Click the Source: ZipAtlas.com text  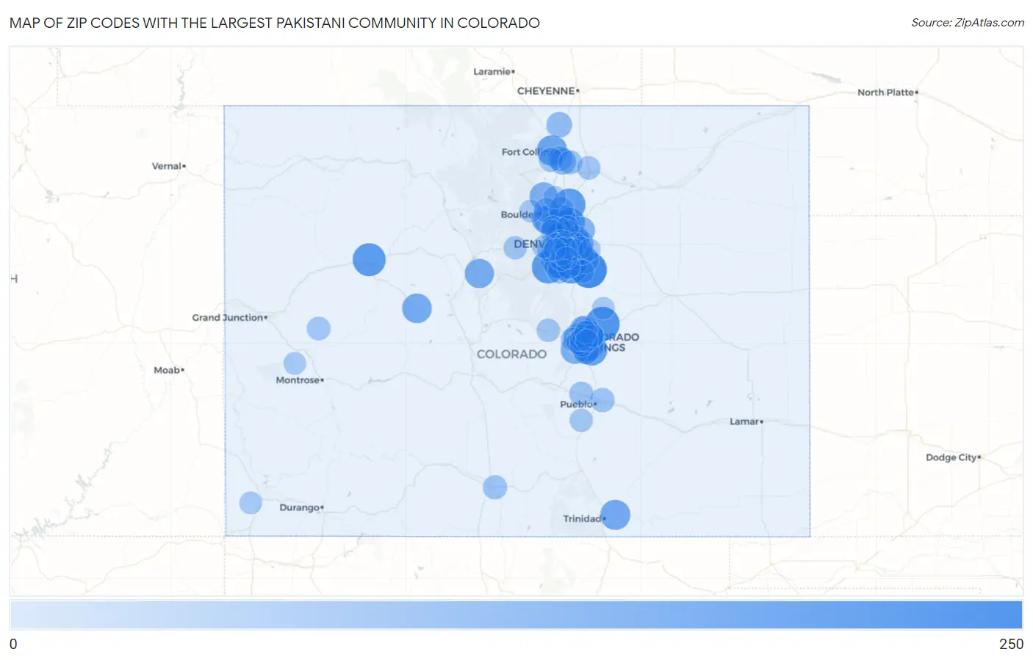coord(968,23)
